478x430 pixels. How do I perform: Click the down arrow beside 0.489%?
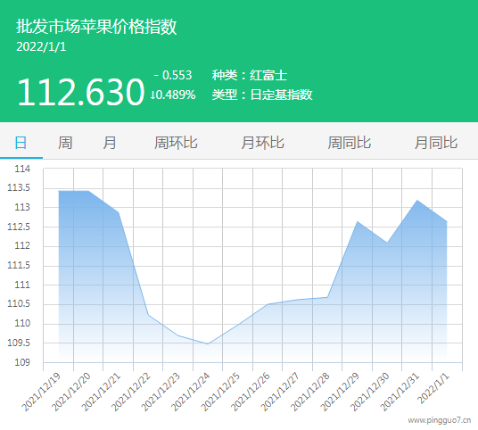click(x=152, y=95)
